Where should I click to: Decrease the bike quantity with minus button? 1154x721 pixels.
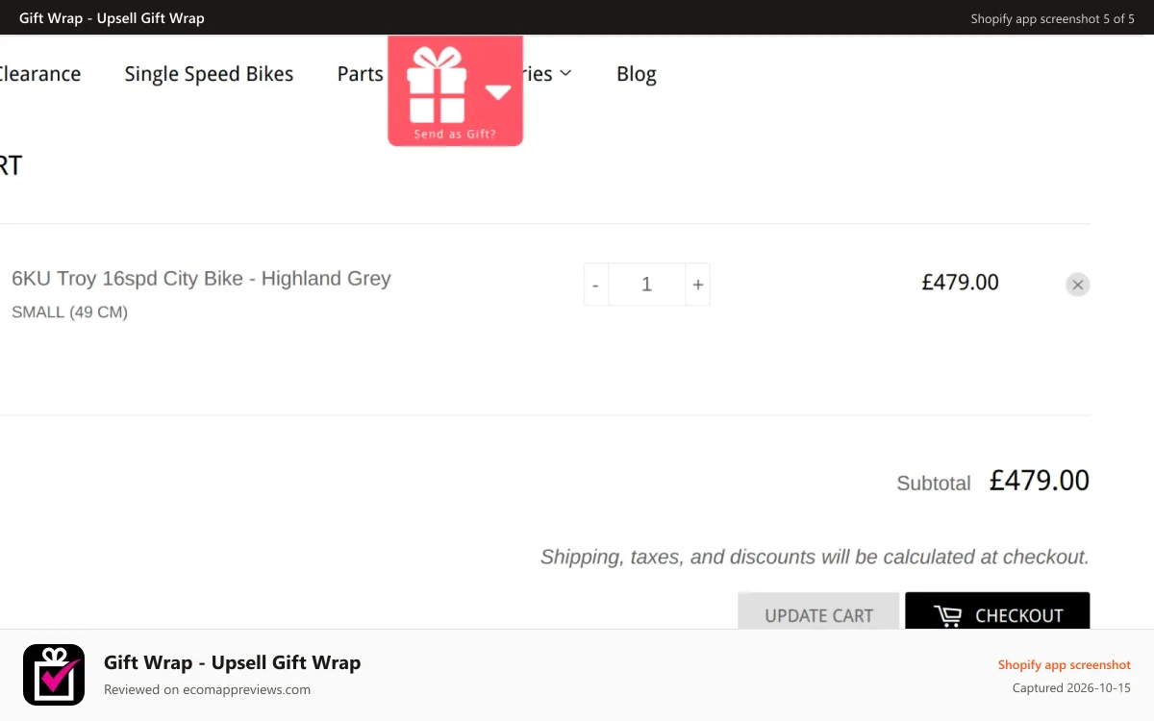coord(596,285)
